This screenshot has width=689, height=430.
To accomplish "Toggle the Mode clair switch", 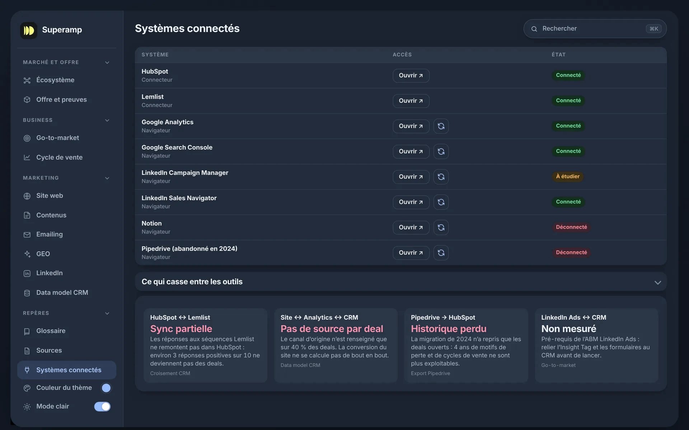I will (x=102, y=406).
